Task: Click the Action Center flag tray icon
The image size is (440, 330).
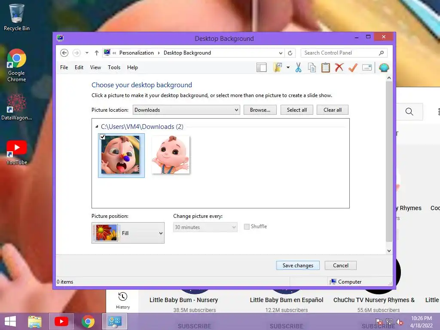Action: point(379,322)
